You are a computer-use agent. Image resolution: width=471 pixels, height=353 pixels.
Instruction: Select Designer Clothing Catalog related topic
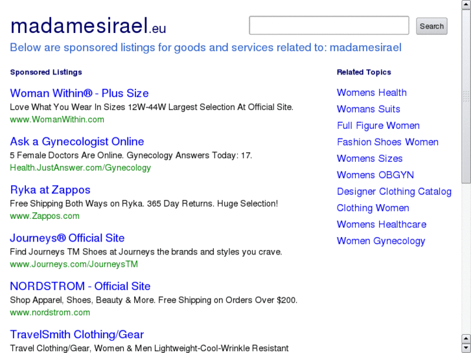tap(394, 191)
